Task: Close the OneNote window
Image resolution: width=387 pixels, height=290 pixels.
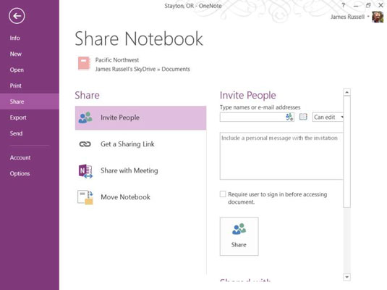Action: (x=380, y=5)
